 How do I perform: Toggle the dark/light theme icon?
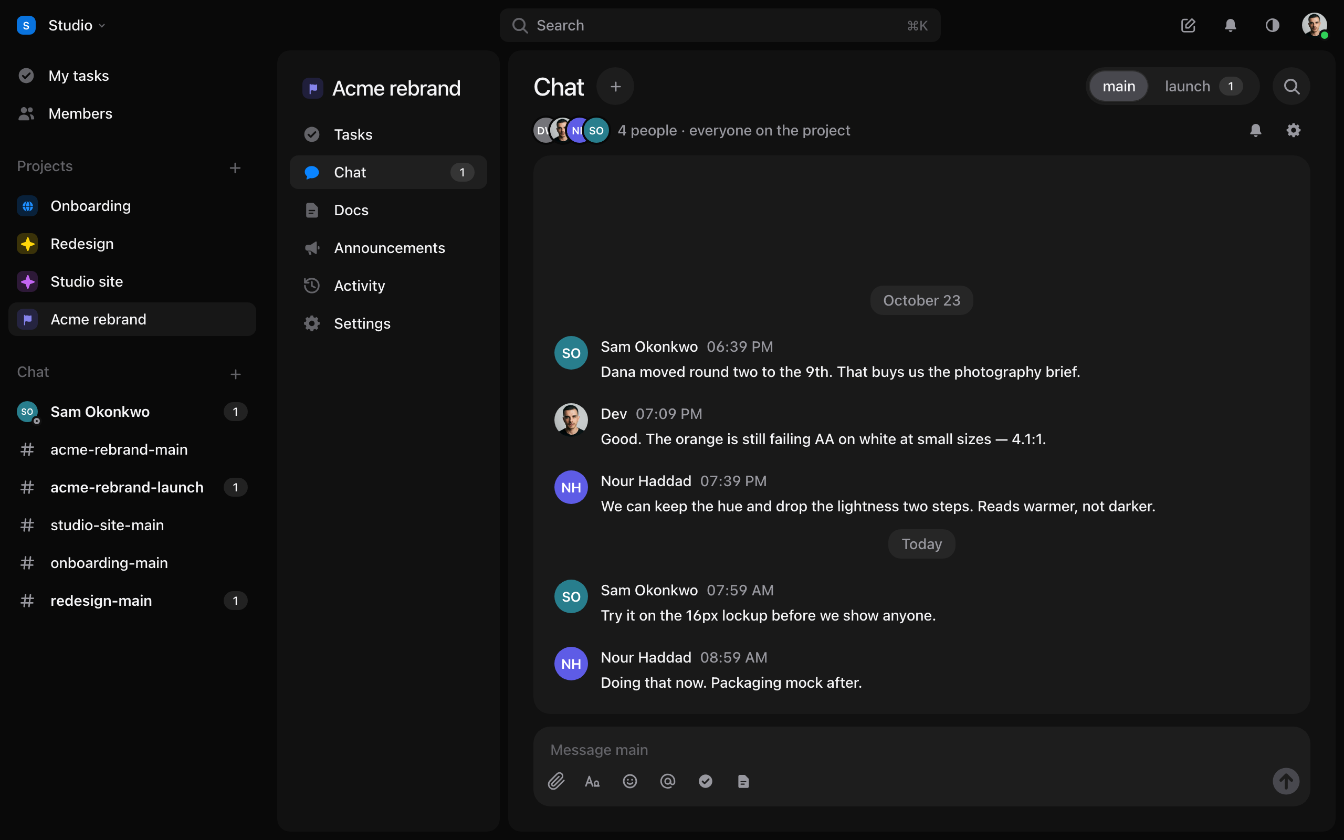pyautogui.click(x=1273, y=25)
